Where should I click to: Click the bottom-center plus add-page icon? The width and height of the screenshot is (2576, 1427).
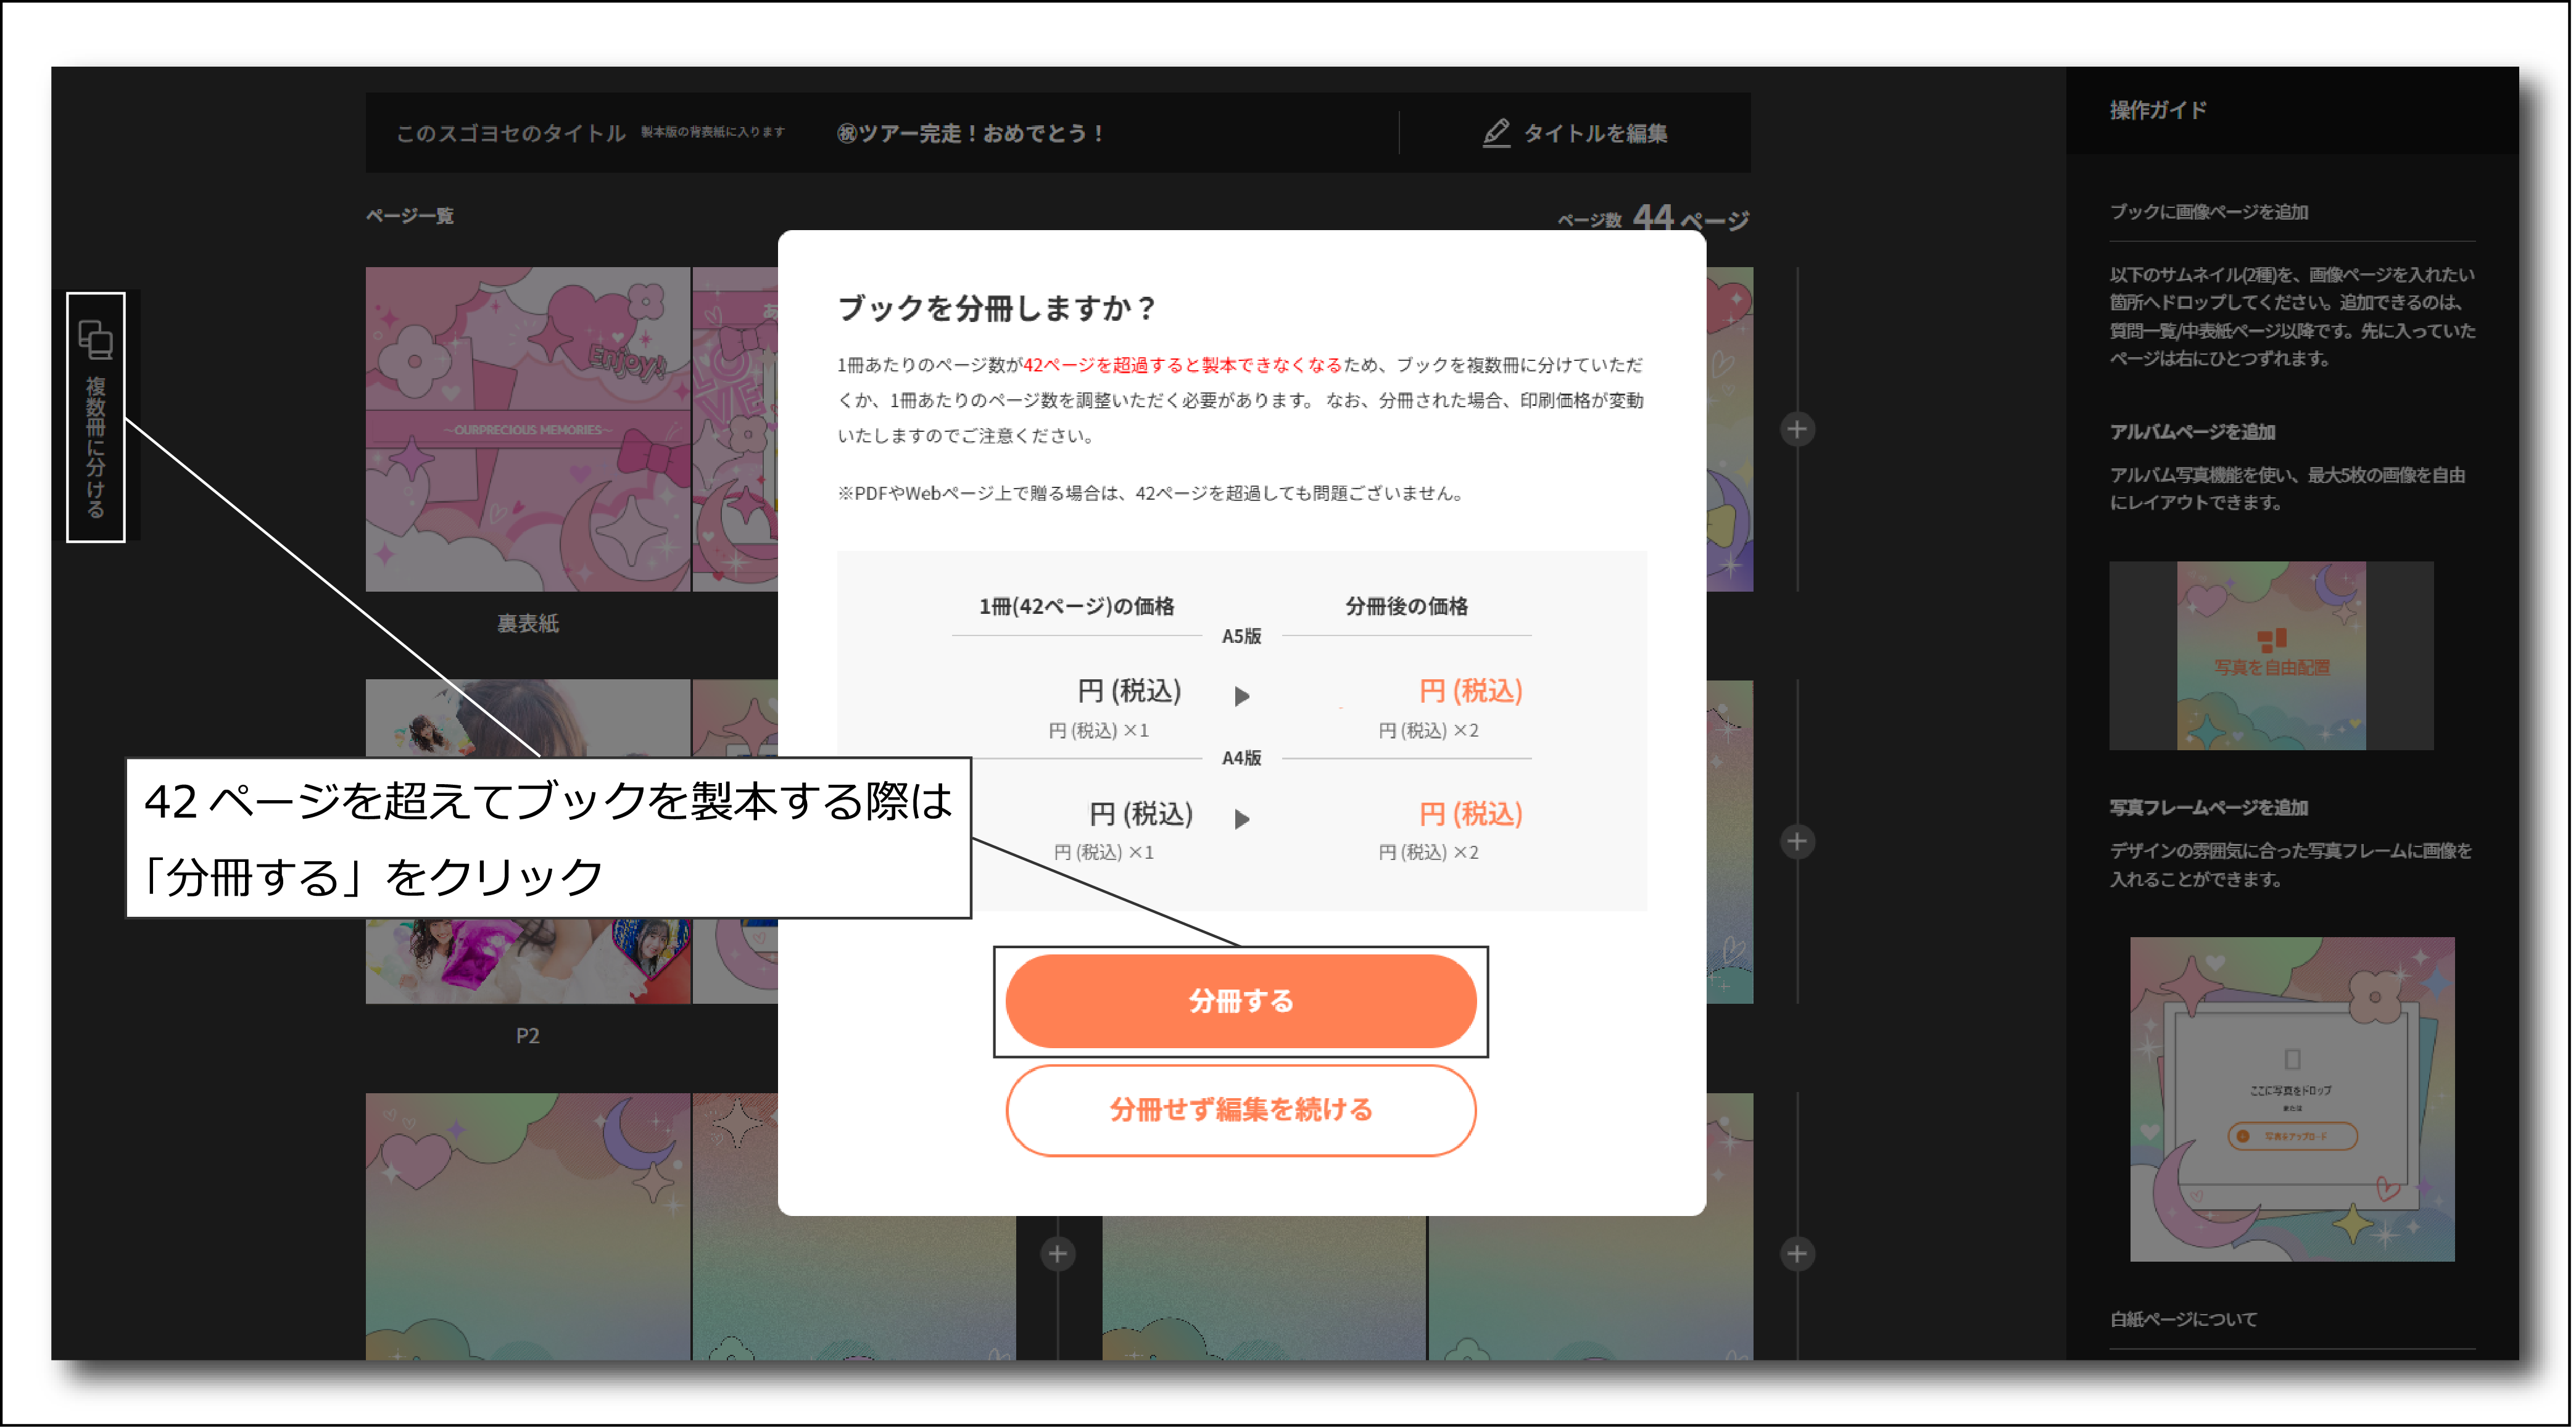coord(1057,1253)
